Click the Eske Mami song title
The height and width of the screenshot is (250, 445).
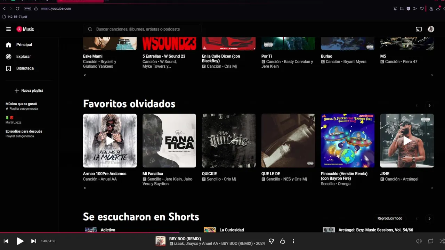(92, 56)
